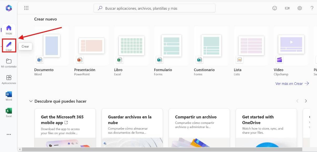Launch Word from the sidebar
Viewport: 317px width, 152px height.
click(9, 96)
